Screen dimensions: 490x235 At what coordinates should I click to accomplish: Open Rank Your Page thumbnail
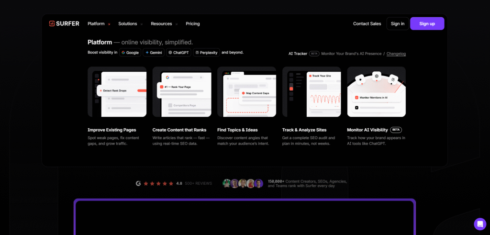[x=182, y=91]
